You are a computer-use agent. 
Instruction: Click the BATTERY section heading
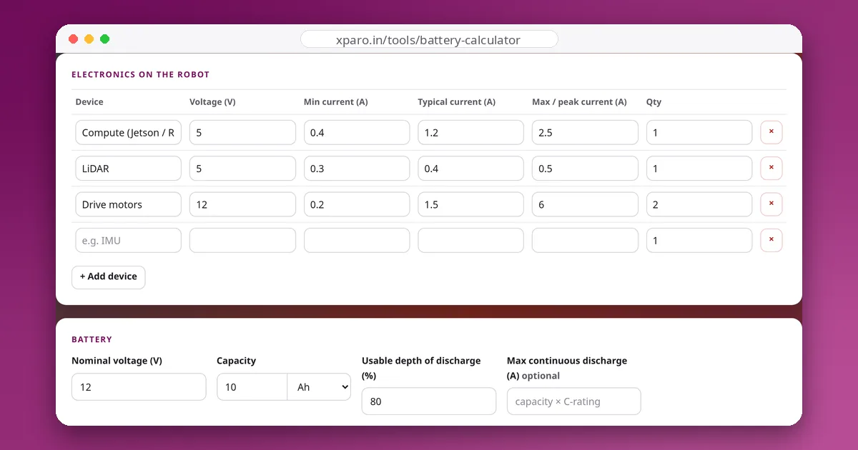click(92, 339)
